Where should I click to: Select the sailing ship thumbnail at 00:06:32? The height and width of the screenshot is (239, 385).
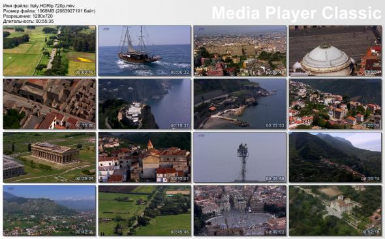click(145, 50)
